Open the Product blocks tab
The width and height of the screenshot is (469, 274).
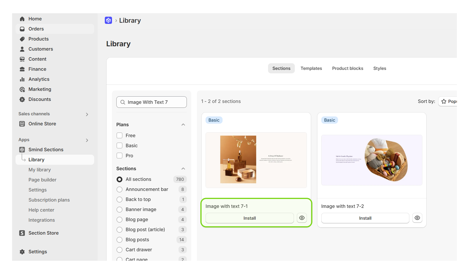click(348, 68)
